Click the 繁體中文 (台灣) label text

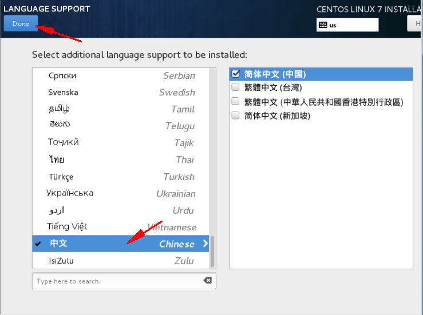(273, 87)
